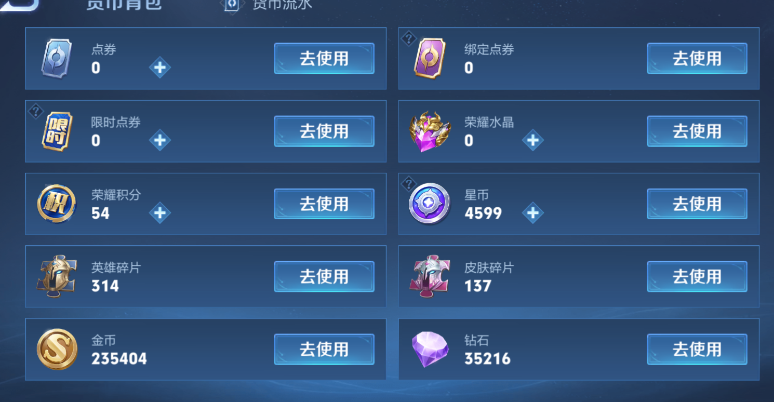The height and width of the screenshot is (402, 774).
Task: Open help question mark on 限时点券
Action: click(x=35, y=111)
